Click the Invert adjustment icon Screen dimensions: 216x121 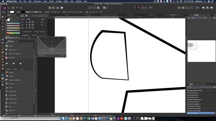tap(7, 107)
